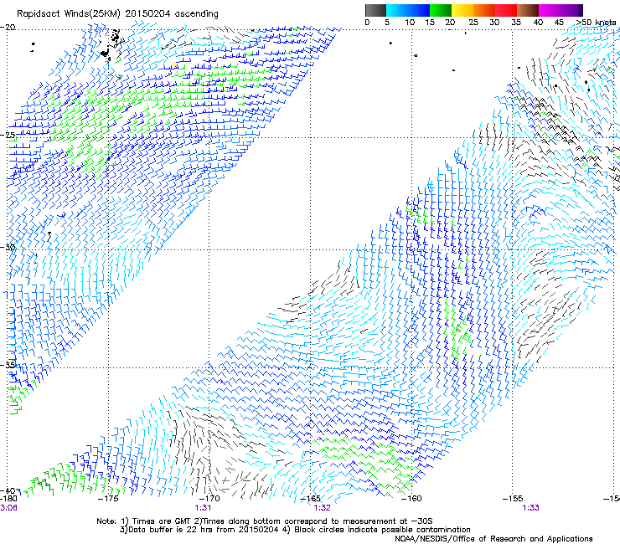Click the -170 longitude axis label
The height and width of the screenshot is (544, 620).
209,499
